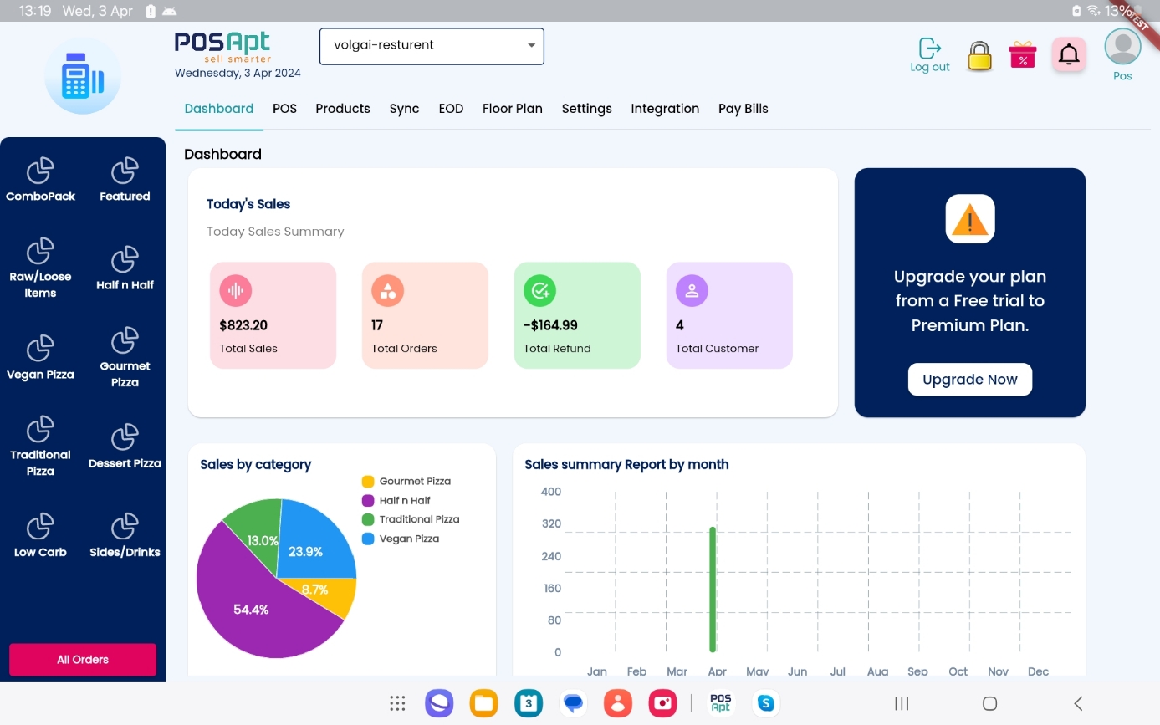Open the Pos profile avatar
The width and height of the screenshot is (1160, 725).
coord(1122,46)
